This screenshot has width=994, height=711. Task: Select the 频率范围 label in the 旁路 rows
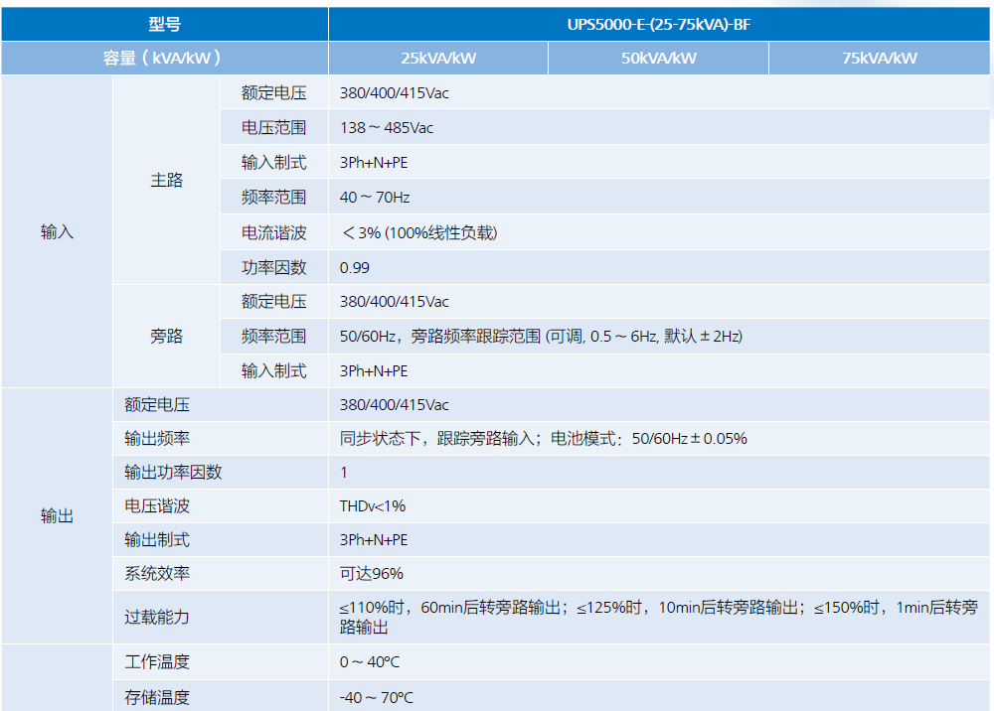(x=274, y=337)
